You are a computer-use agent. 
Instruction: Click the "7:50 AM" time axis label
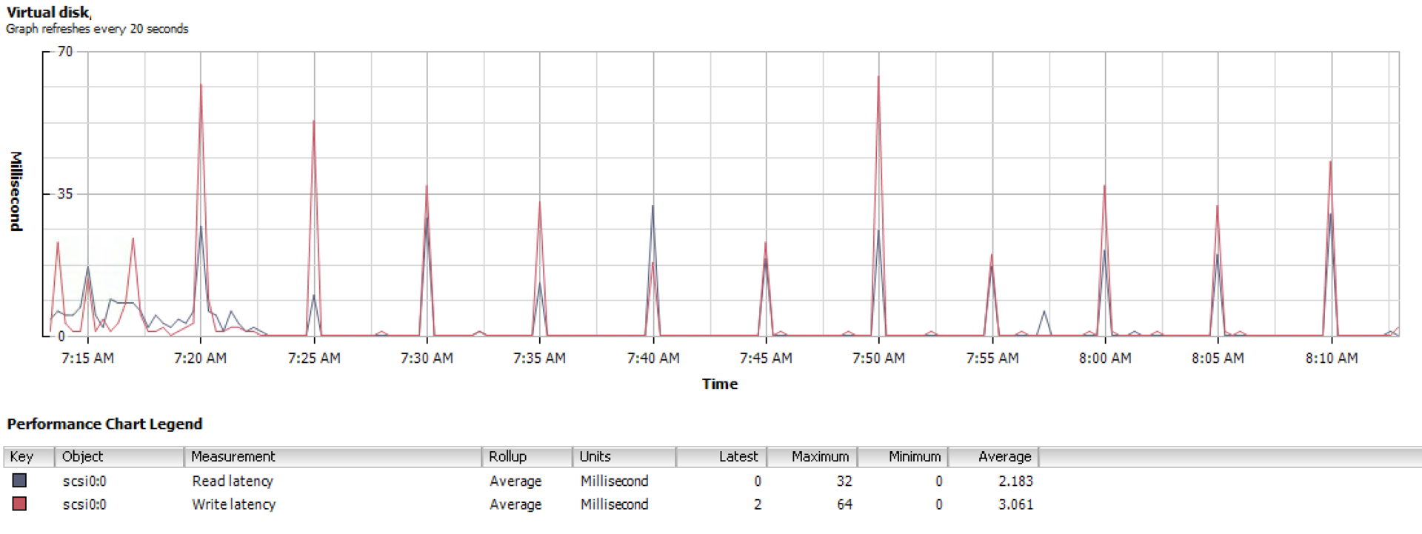(878, 358)
